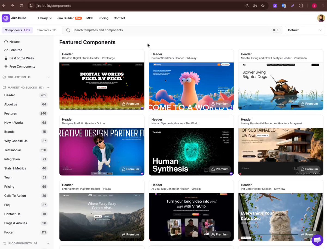
Task: Click the Newest clock icon
Action: coord(6,42)
